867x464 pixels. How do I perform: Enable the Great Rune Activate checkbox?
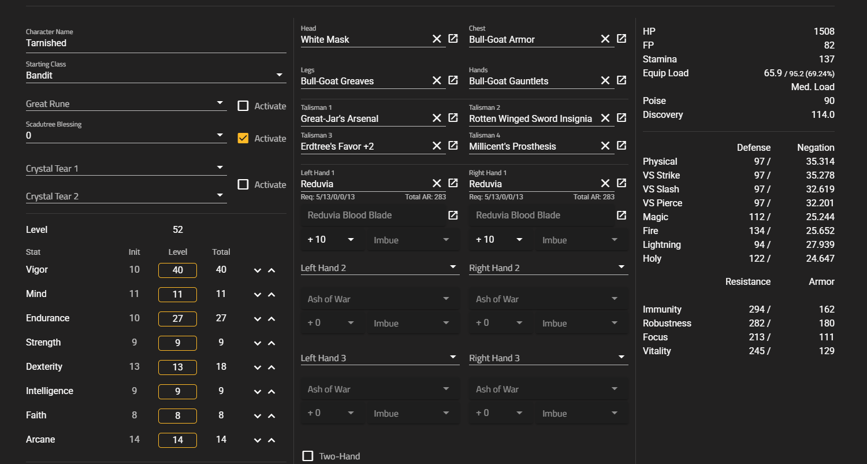243,106
